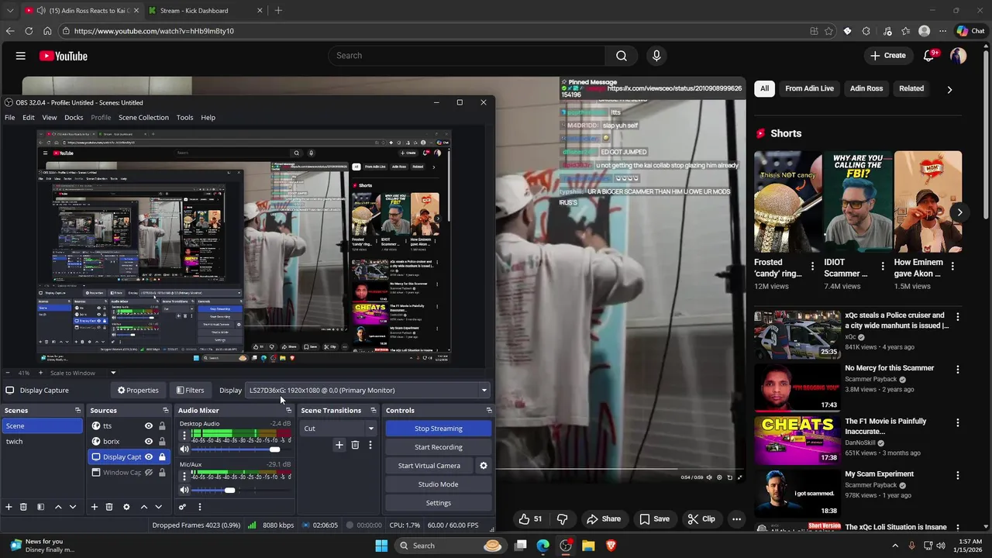Move source up arrow in Sources panel
The width and height of the screenshot is (992, 558).
143,507
